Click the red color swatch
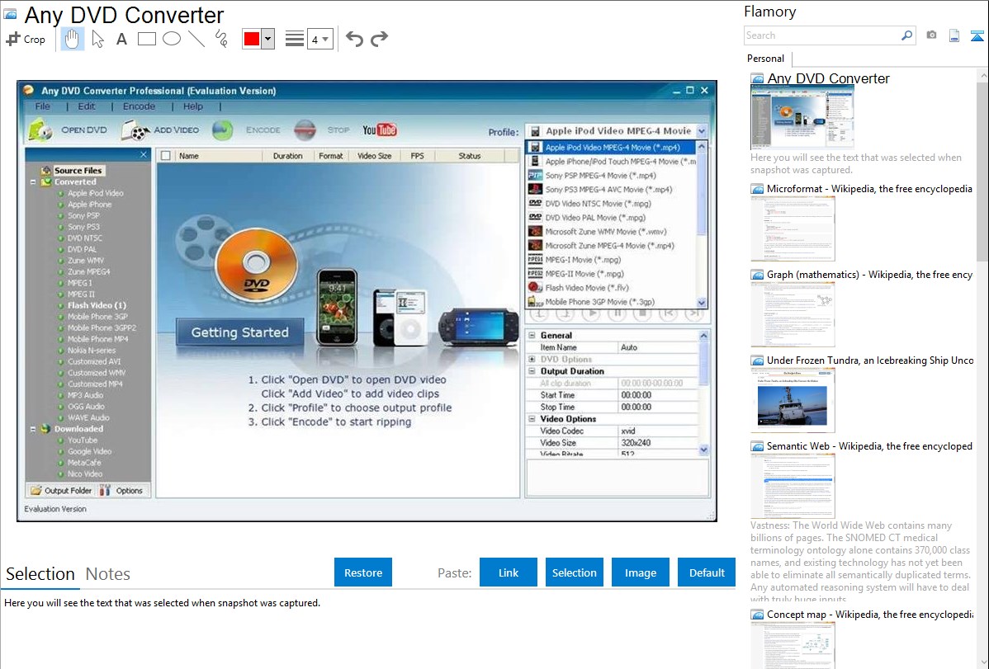This screenshot has width=989, height=669. [x=252, y=39]
